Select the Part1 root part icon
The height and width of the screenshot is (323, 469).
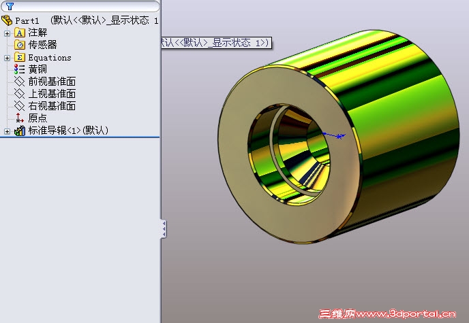coord(7,20)
